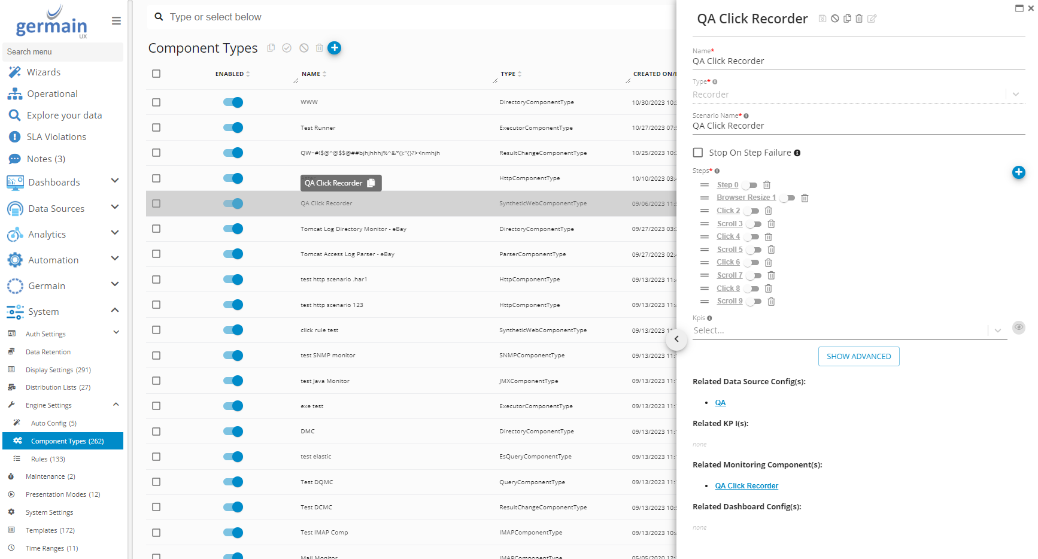Click the edit pencil icon beside QA Click Recorder title
The height and width of the screenshot is (559, 1038).
[x=872, y=19]
